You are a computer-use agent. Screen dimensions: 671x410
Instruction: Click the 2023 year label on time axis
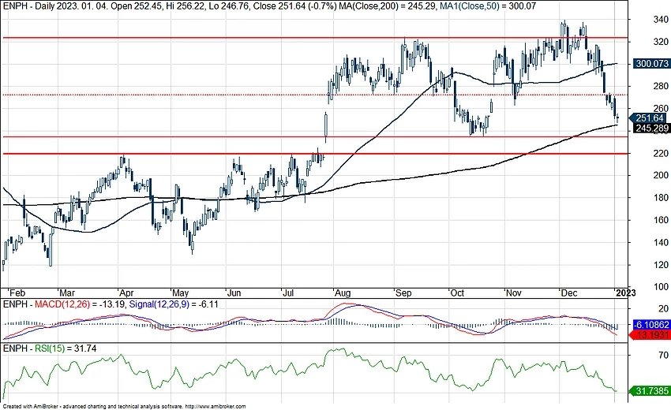626,293
